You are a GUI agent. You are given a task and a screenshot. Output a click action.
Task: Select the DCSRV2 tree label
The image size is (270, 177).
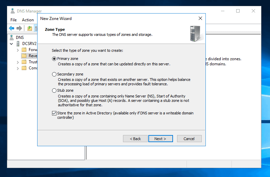pos(29,44)
